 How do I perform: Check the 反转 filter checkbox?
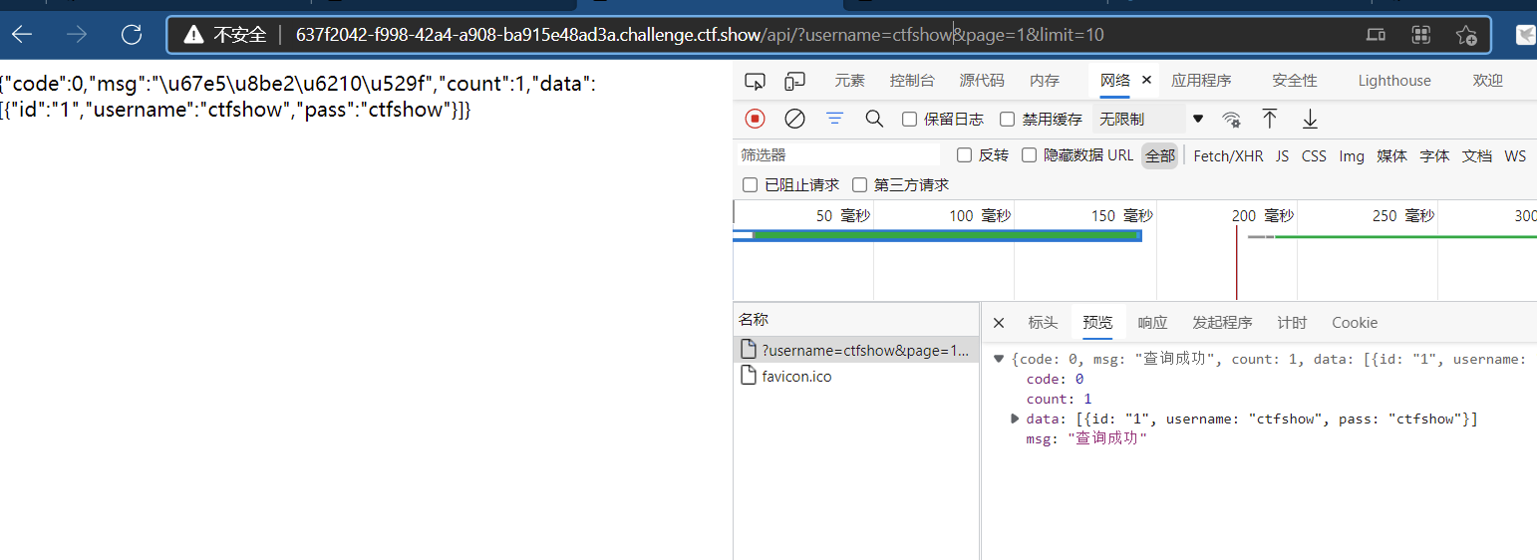tap(964, 154)
